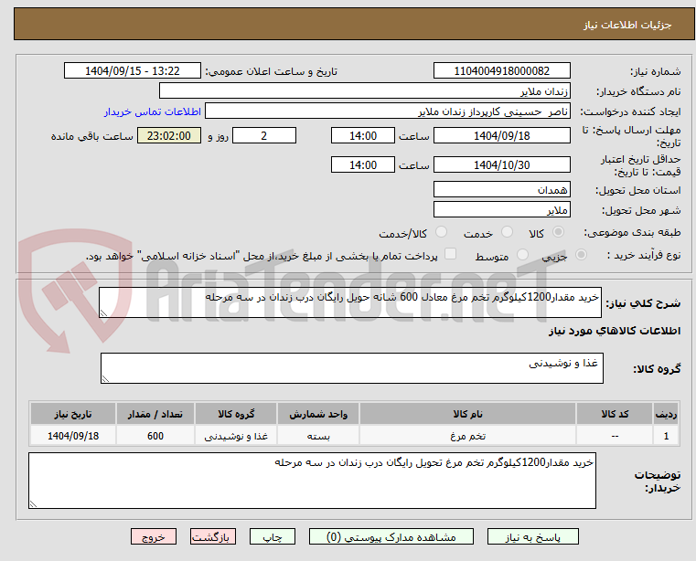Viewport: 696px width, 561px height.
Task: Click the خروج exit button
Action: pyautogui.click(x=153, y=536)
